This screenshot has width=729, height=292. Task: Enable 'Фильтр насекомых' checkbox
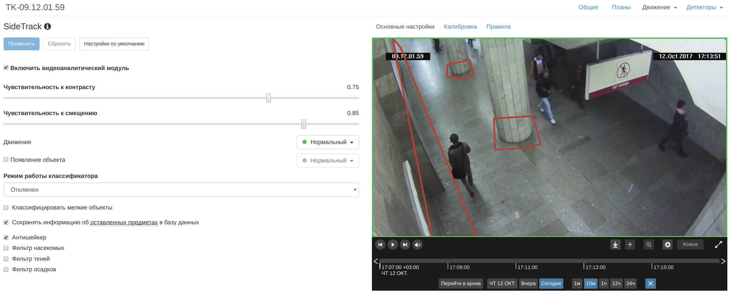pyautogui.click(x=6, y=248)
